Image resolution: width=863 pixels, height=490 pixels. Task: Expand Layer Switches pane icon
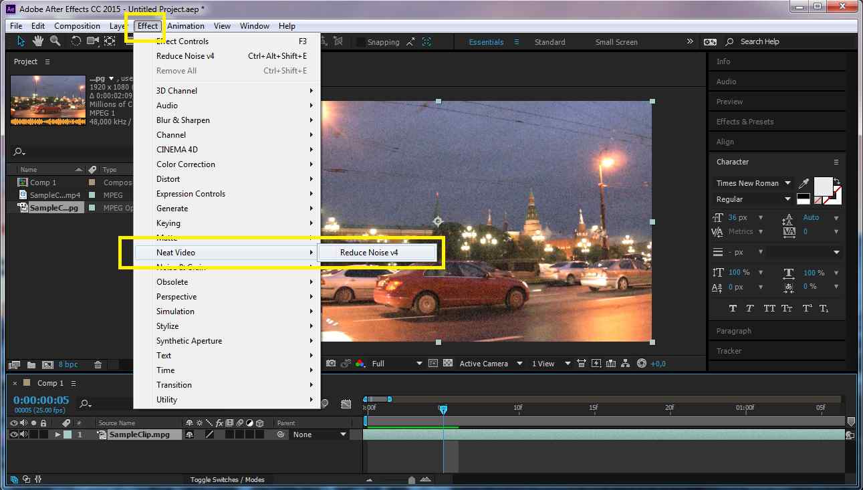tap(15, 479)
